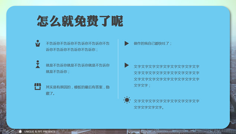Select the four-line 文字文字 paragraph
This screenshot has width=236, height=134.
[x=167, y=76]
